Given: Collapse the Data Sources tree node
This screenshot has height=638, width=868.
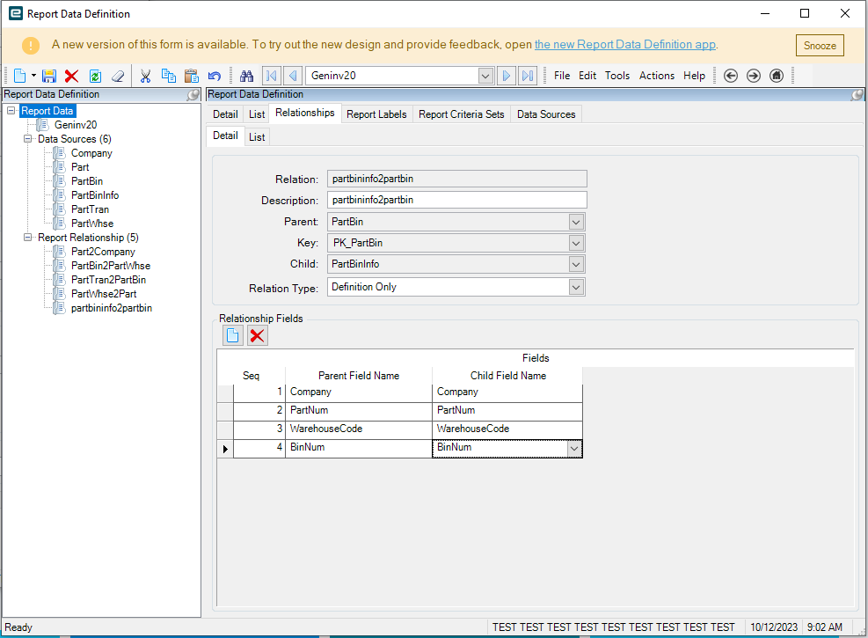Looking at the screenshot, I should pyautogui.click(x=28, y=139).
